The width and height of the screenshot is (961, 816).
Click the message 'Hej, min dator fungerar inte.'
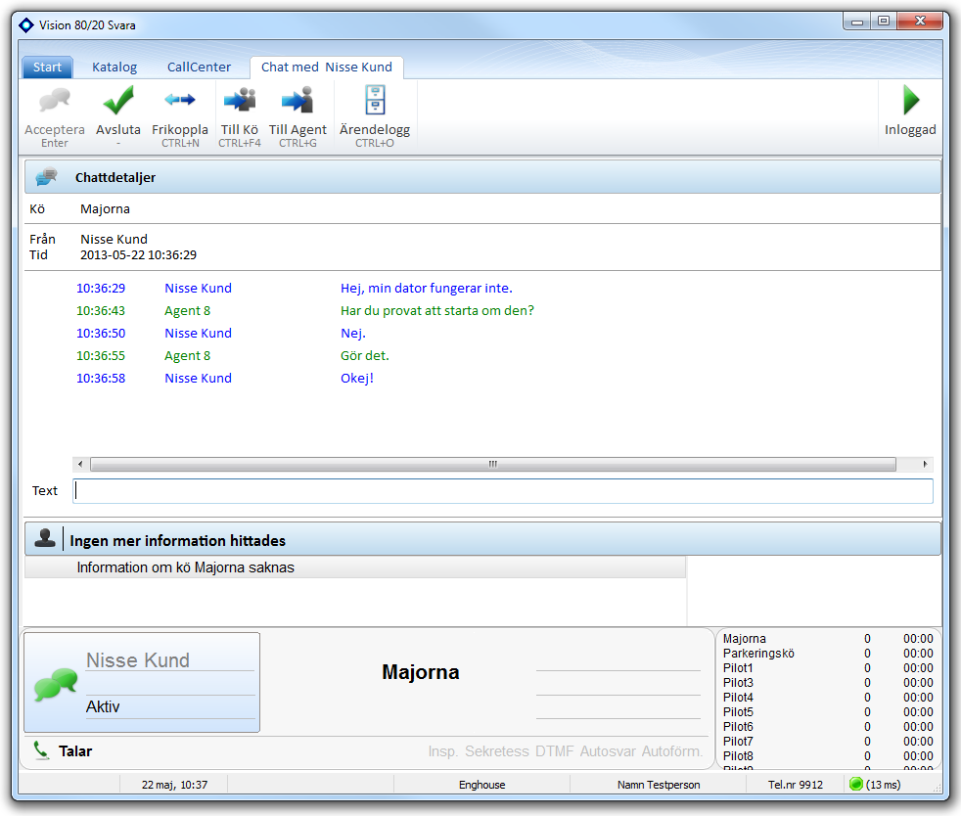(x=427, y=288)
